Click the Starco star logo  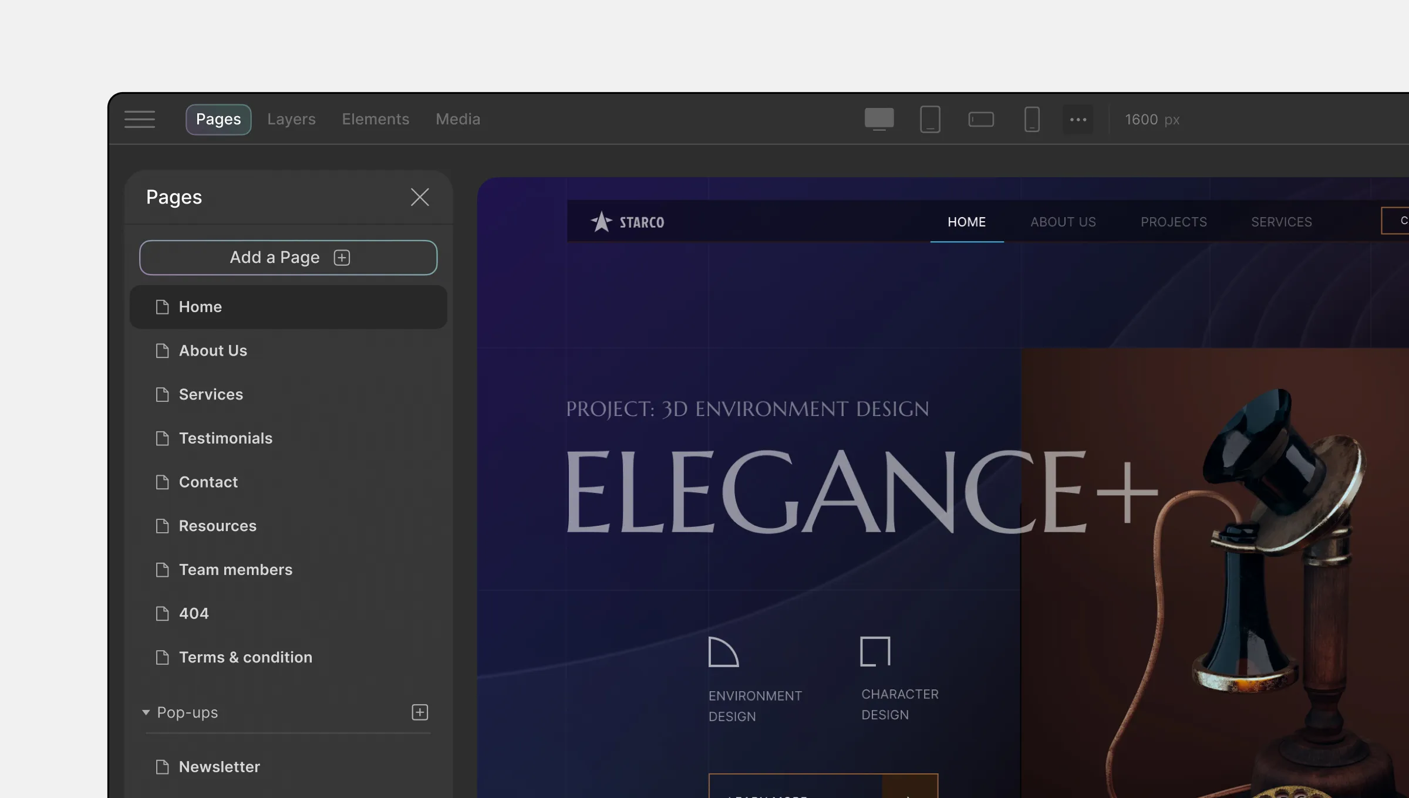click(601, 222)
